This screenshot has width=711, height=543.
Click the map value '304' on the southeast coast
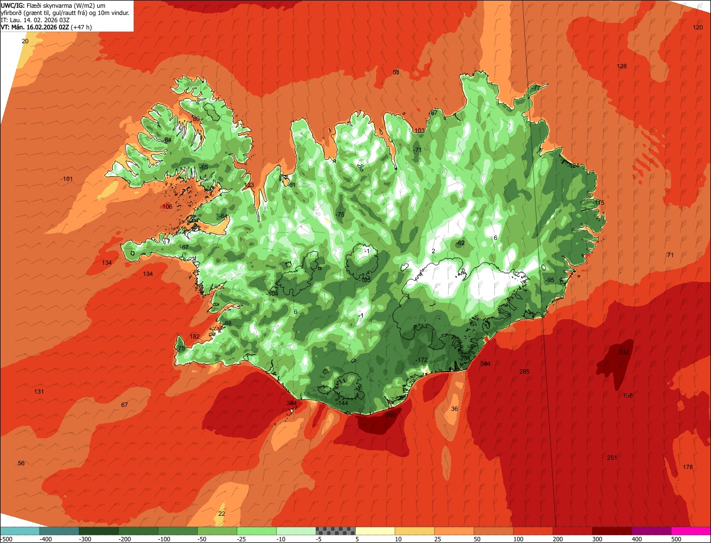pyautogui.click(x=485, y=364)
